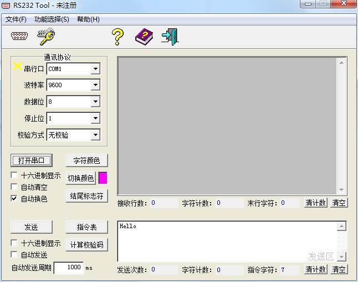This screenshot has height=282, width=358.
Task: Uncheck the 自动换色 checkbox
Action: coord(14,198)
